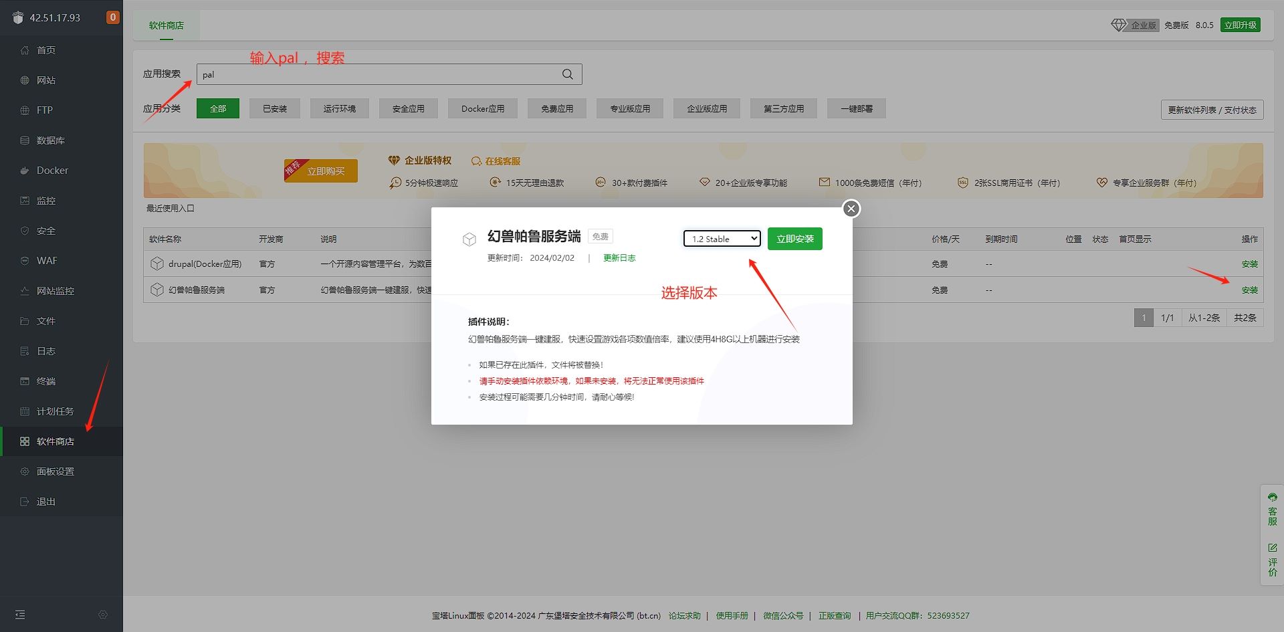Click server IP 42.51.17.93 header
1284x632 pixels.
55,18
